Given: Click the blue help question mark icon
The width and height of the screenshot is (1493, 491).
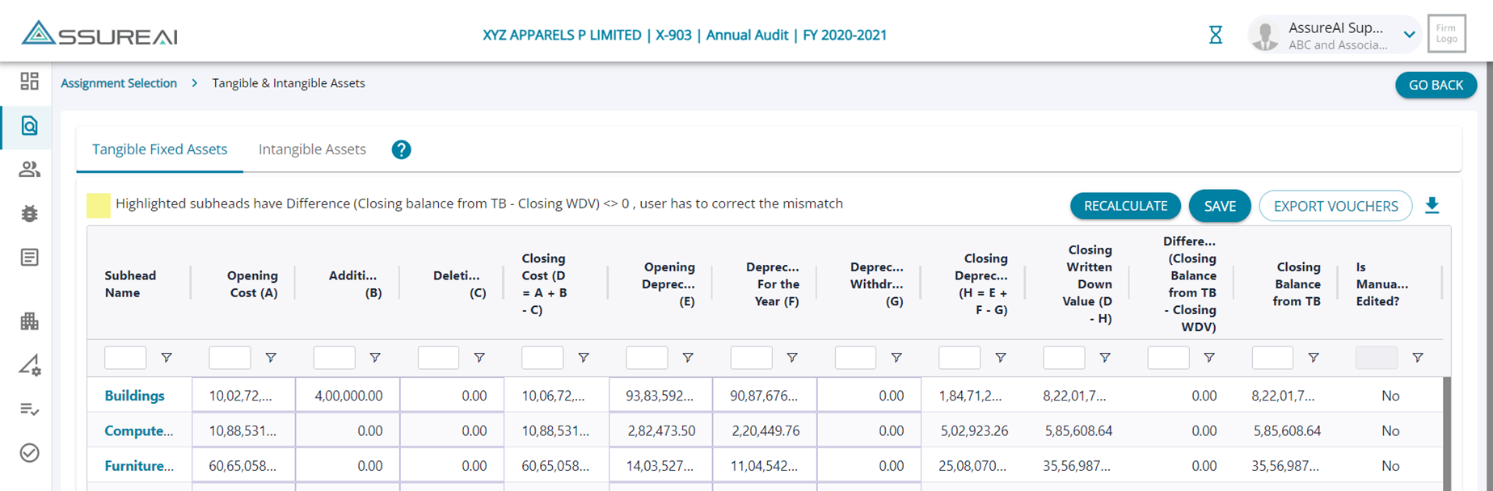Looking at the screenshot, I should click(401, 149).
